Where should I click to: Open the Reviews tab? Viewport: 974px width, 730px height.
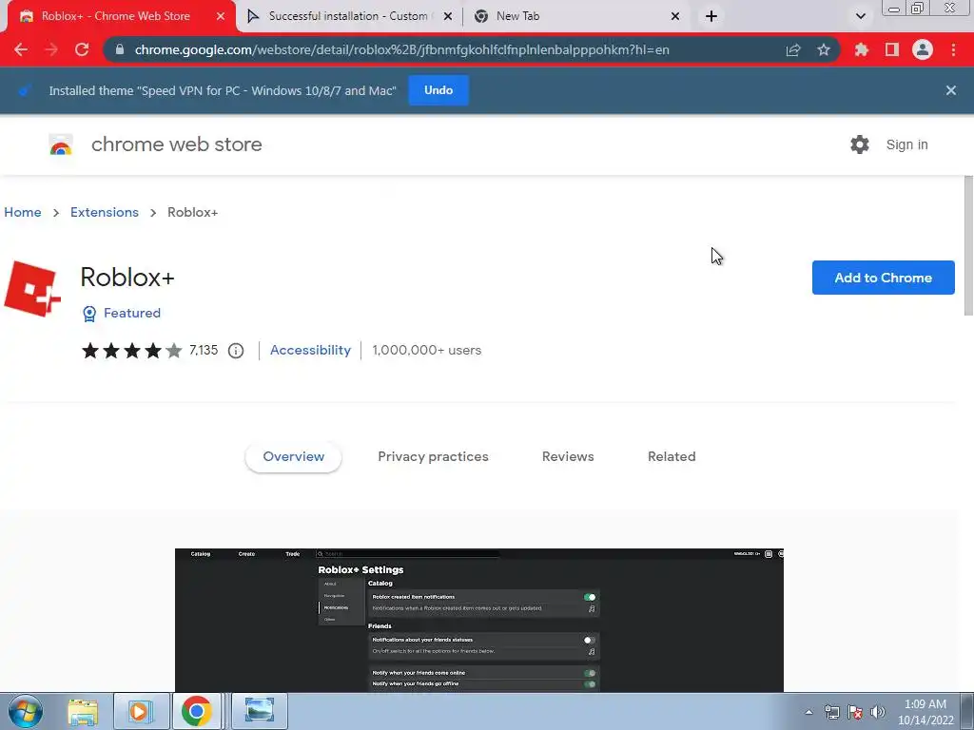click(x=568, y=456)
